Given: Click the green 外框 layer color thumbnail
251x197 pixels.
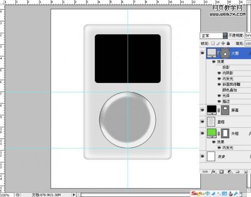Looking at the screenshot, I should pos(211,133).
